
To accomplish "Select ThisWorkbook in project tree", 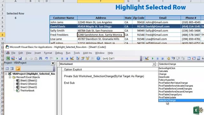I will tap(27, 90).
